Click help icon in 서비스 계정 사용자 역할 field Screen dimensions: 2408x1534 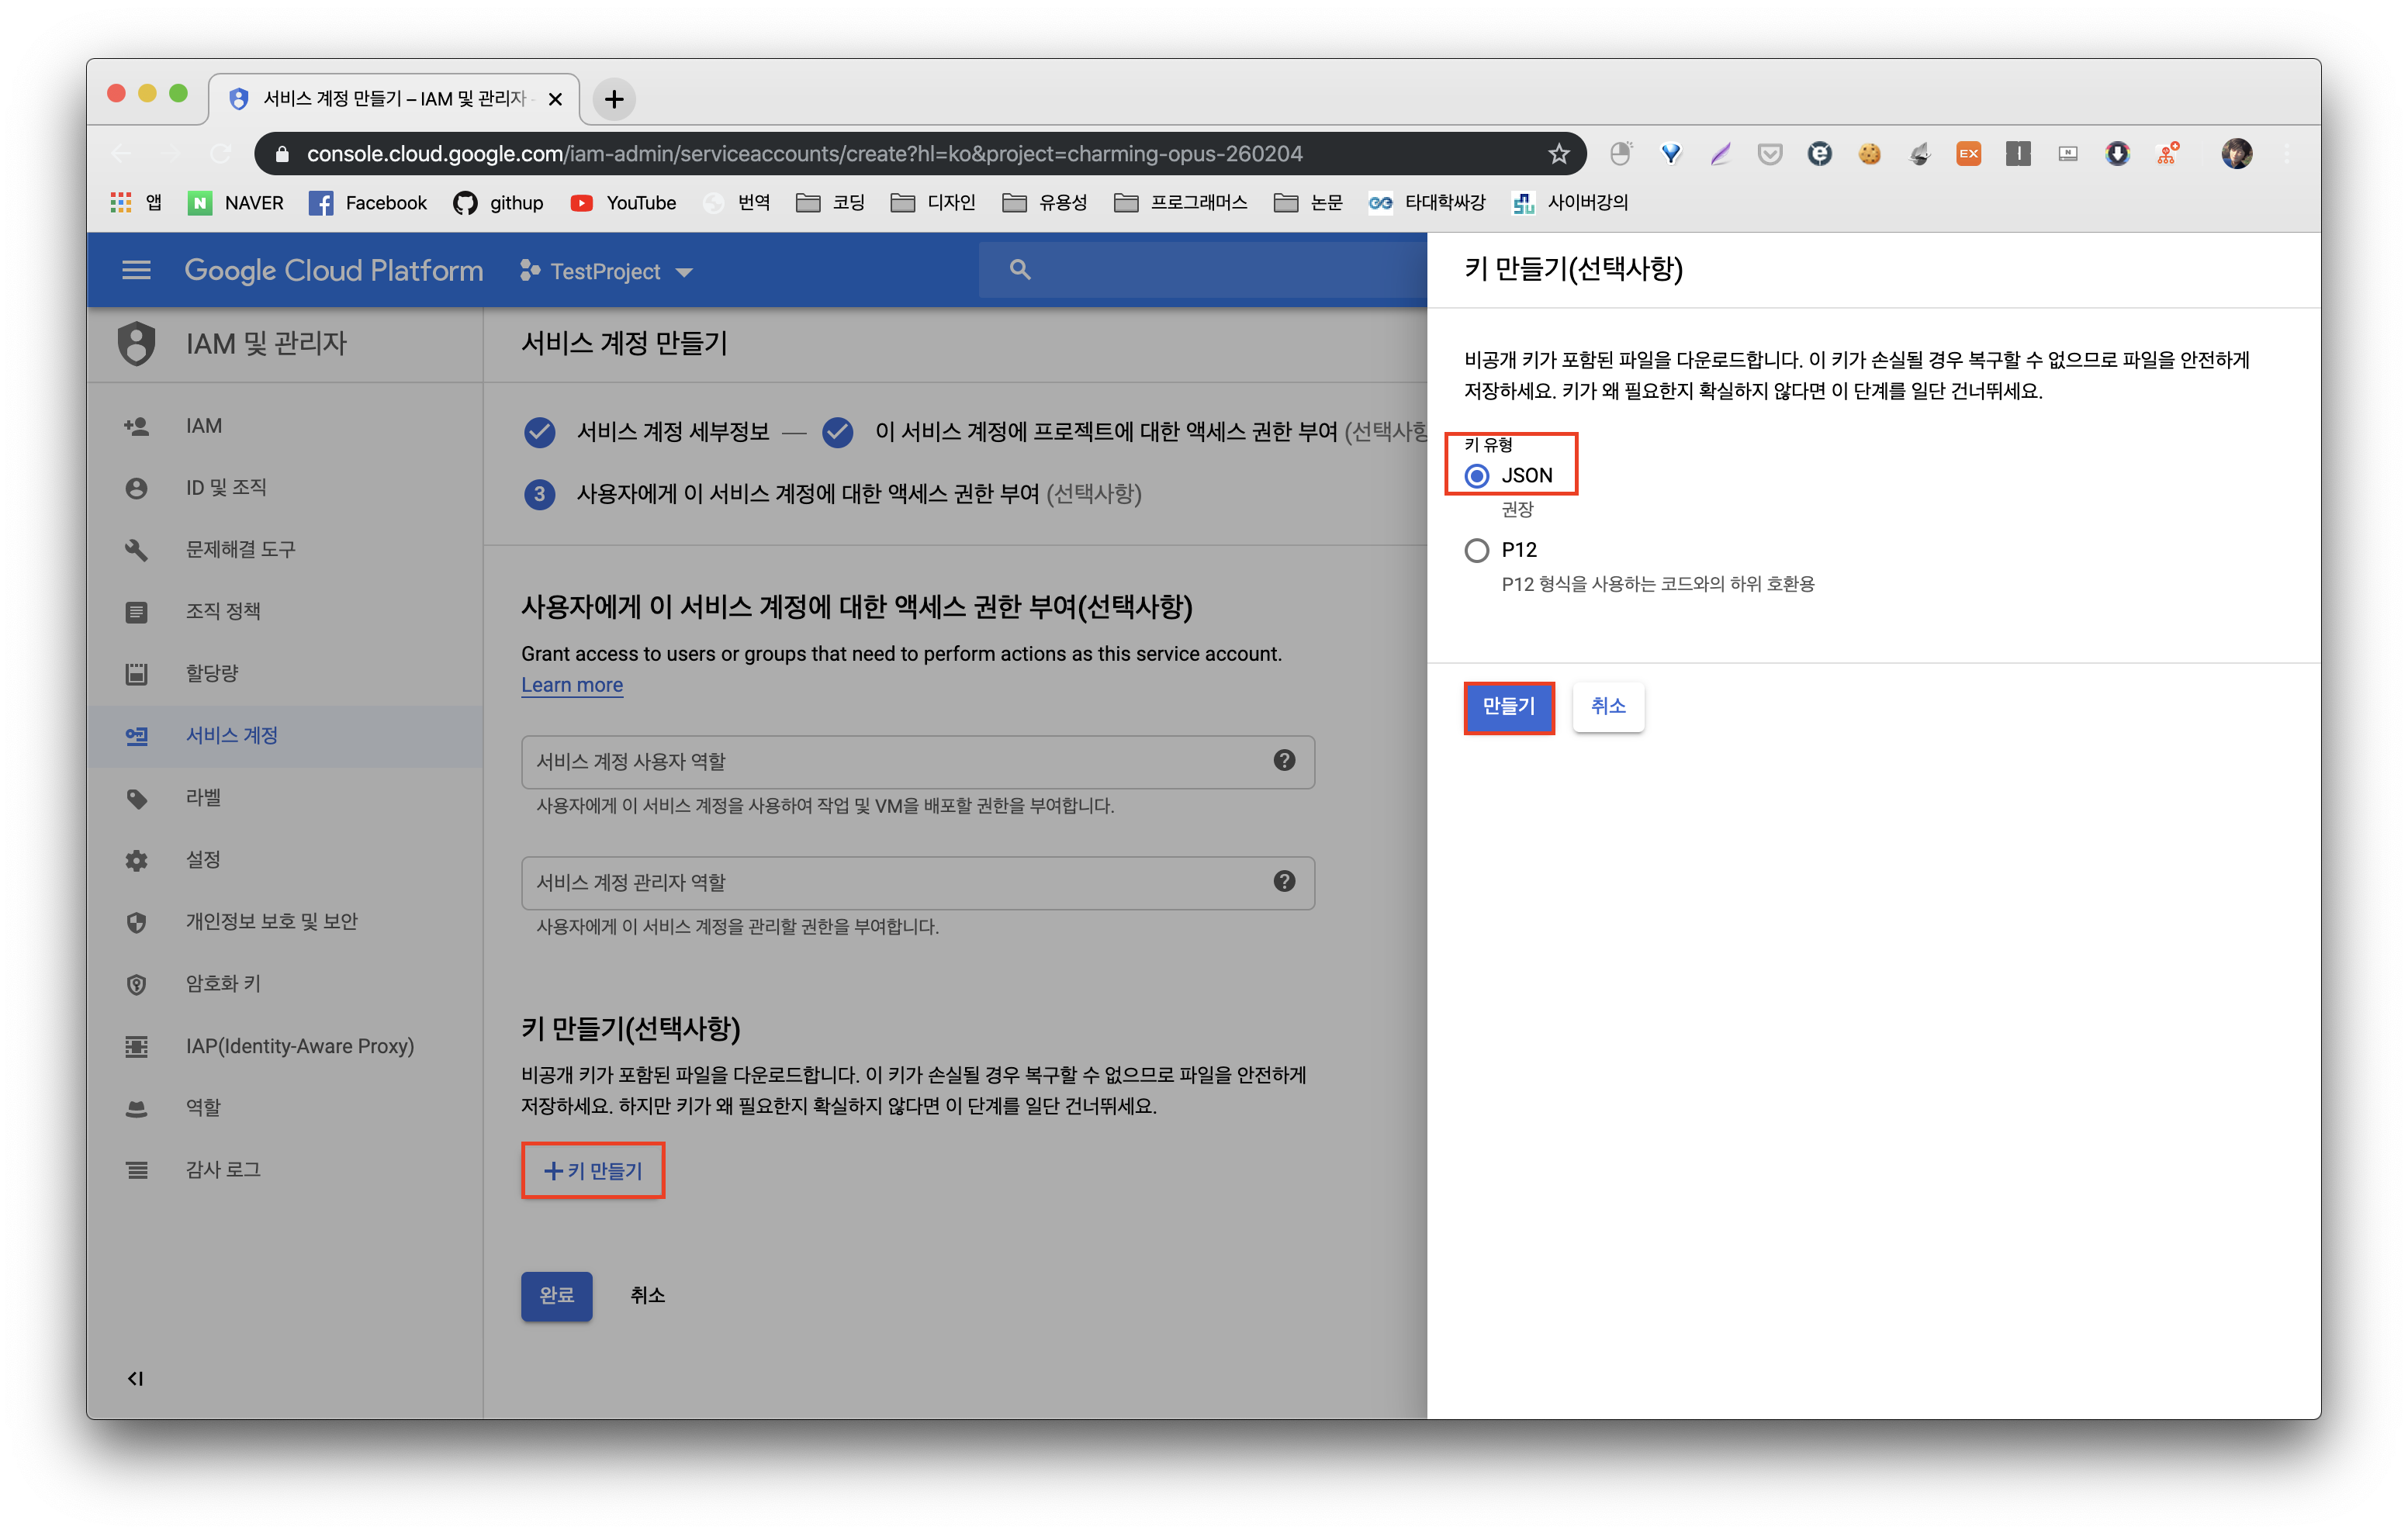1284,761
